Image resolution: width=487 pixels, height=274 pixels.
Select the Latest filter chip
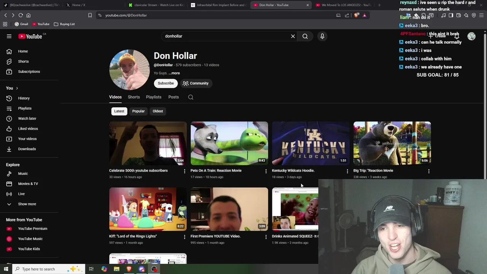click(x=119, y=111)
